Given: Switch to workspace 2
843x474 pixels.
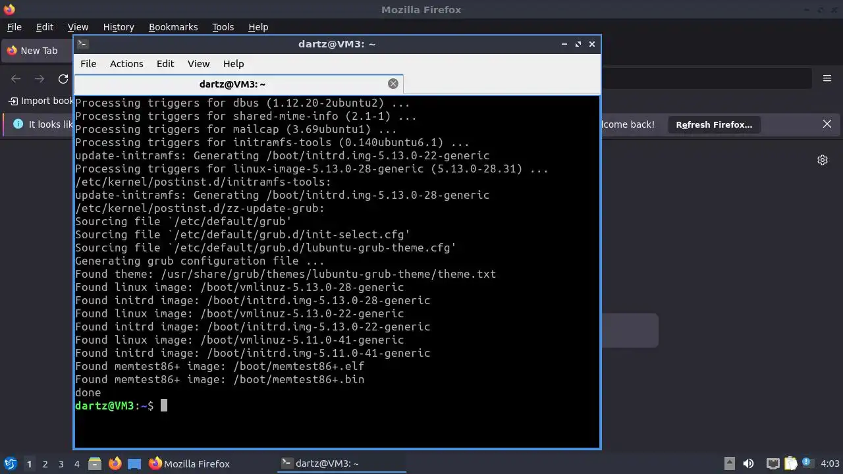Looking at the screenshot, I should 45,464.
